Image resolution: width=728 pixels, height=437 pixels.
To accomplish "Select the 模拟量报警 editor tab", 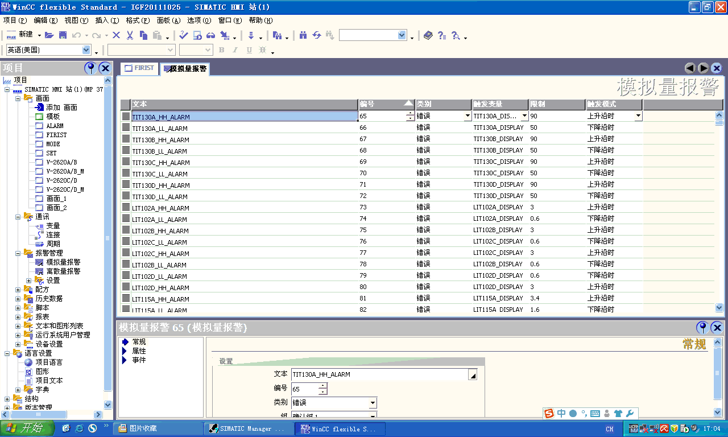I will coord(185,69).
